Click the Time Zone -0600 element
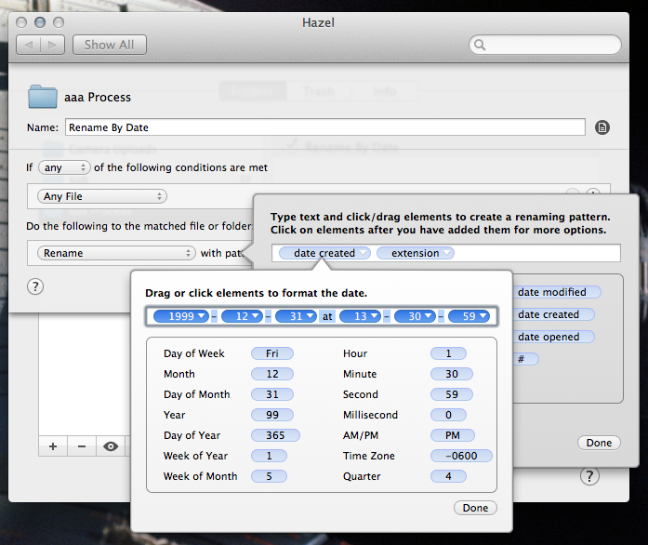Viewport: 648px width, 545px height. (x=462, y=456)
